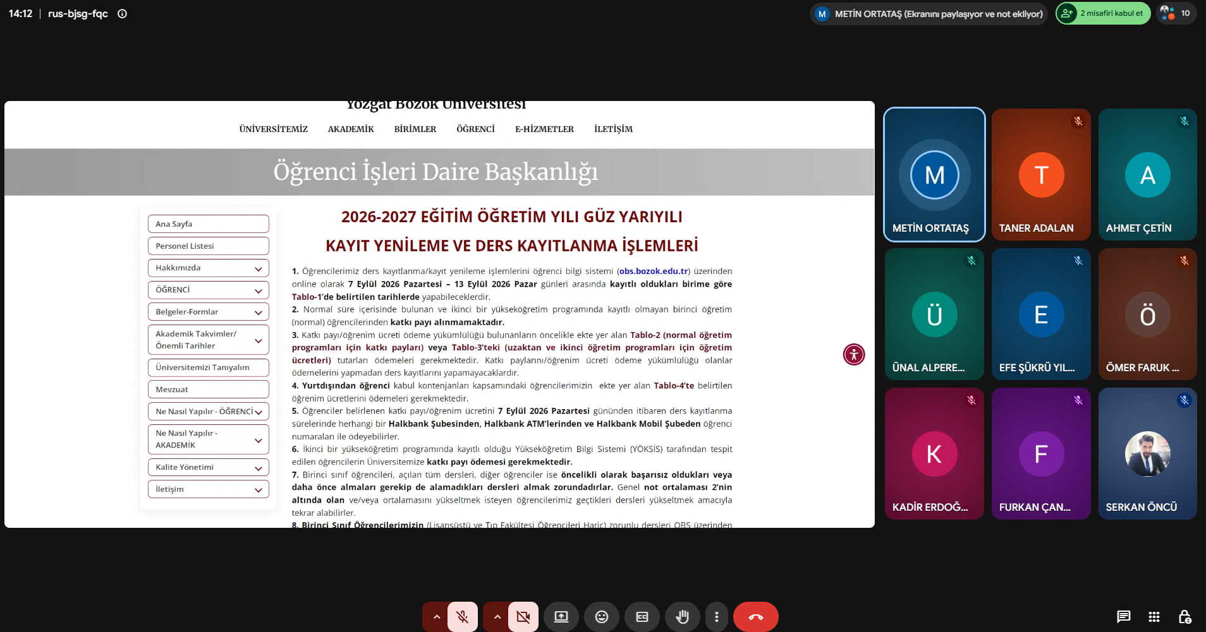Viewport: 1206px width, 632px height.
Task: Toggle the camera off button
Action: [x=523, y=617]
